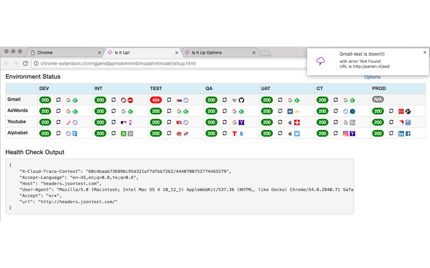Viewport: 430px width, 268px height.
Task: Refresh the Gmail TEST environment status
Action: tap(169, 100)
